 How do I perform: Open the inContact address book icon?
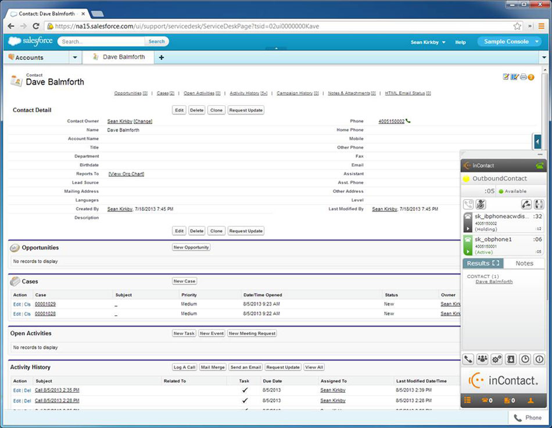click(x=511, y=359)
